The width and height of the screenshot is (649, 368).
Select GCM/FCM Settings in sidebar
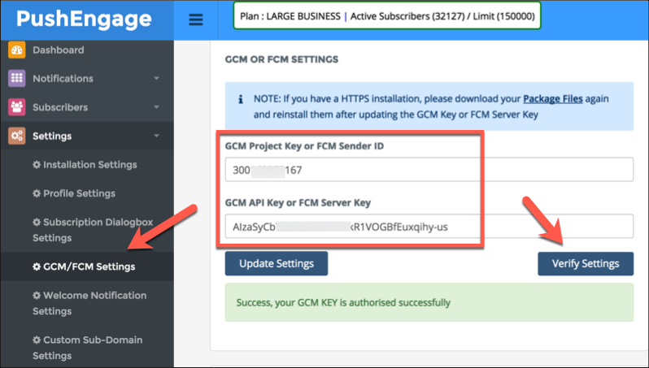pyautogui.click(x=89, y=266)
